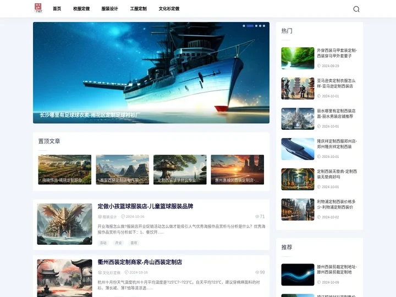Click the clock icon beside 2024-10-02
This screenshot has height=297, width=396.
point(319,217)
